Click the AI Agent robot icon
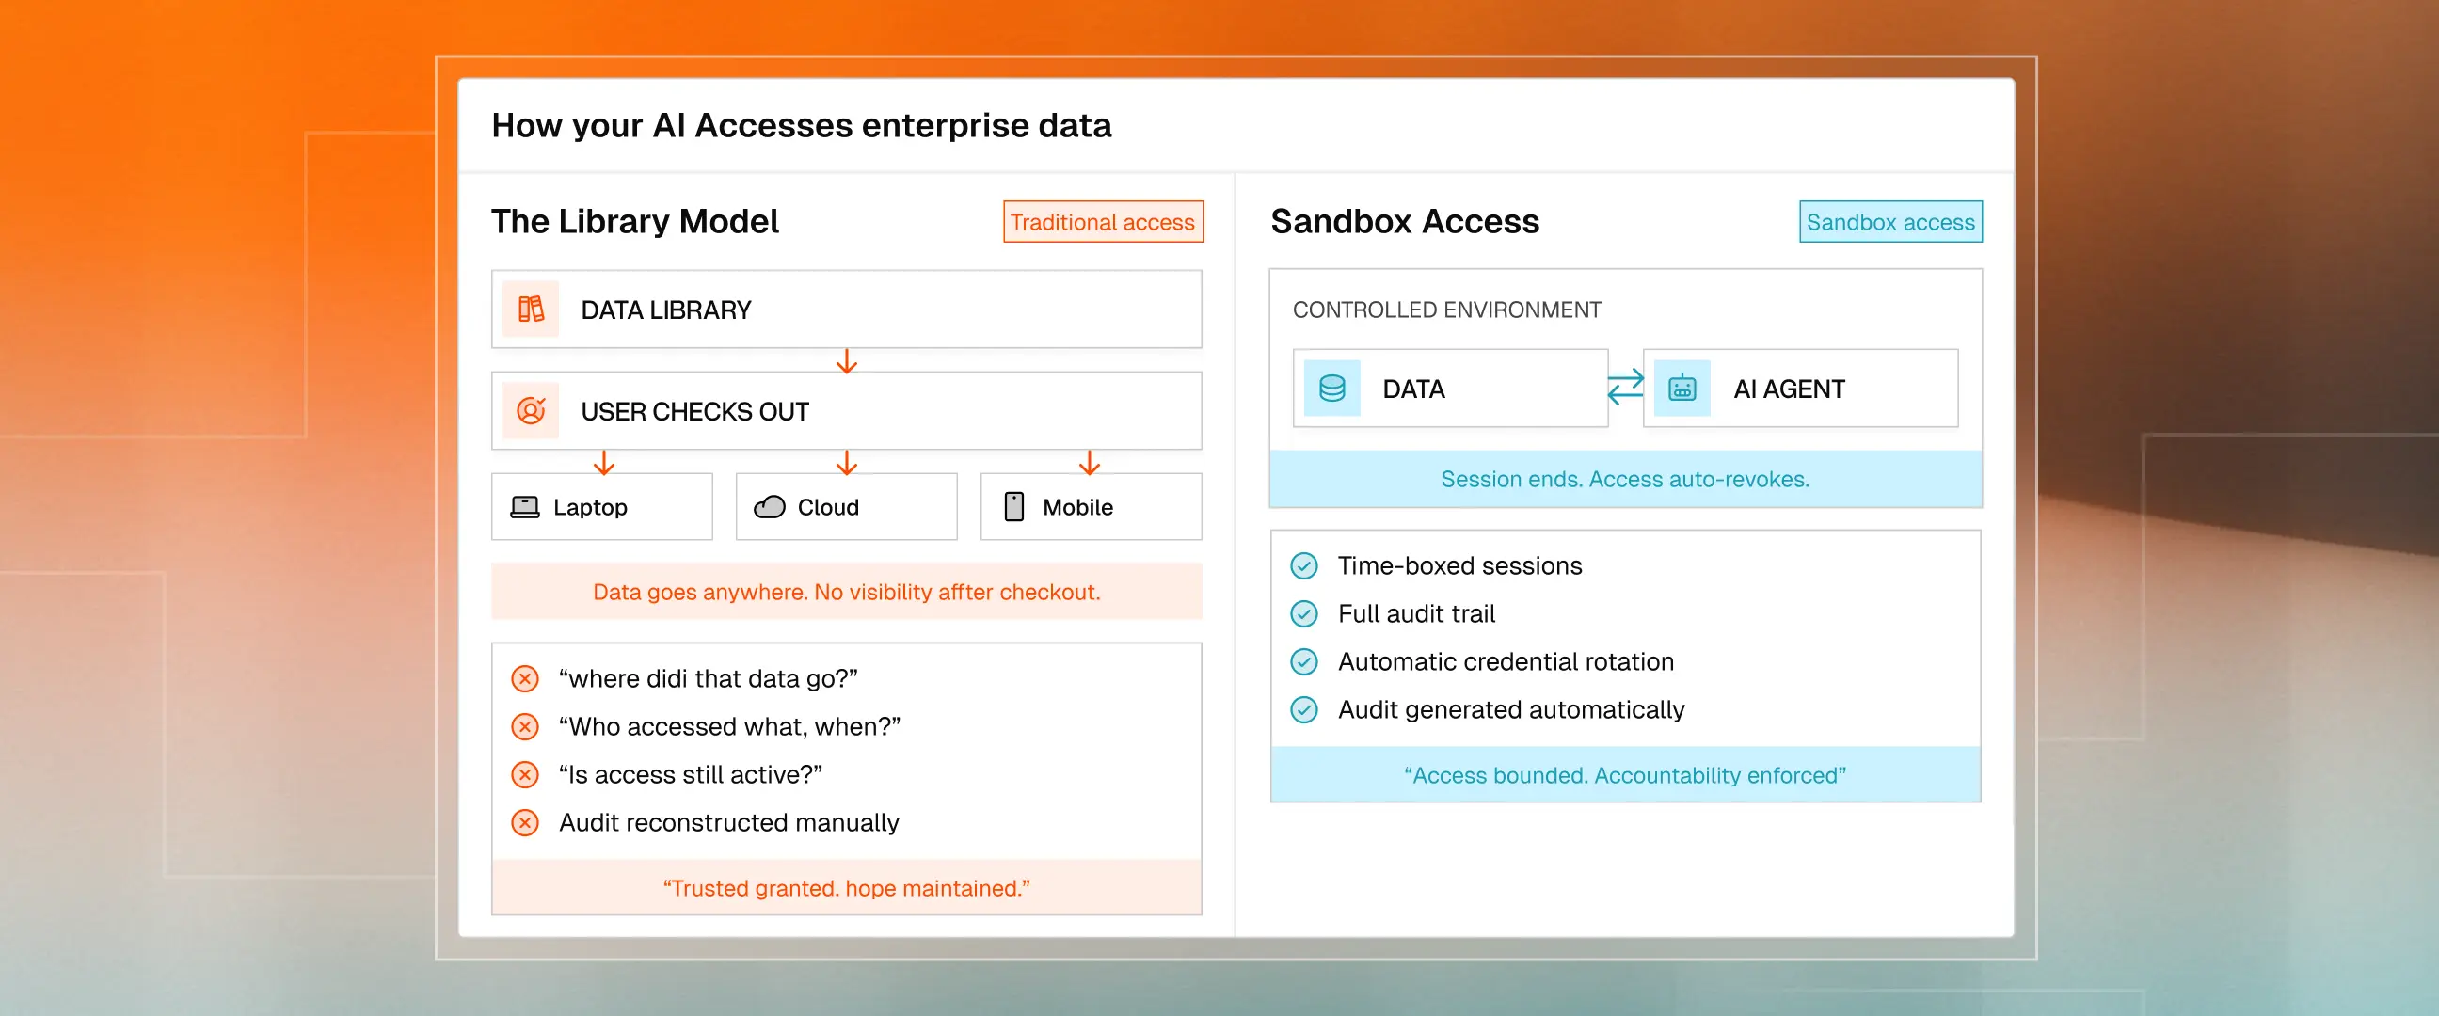The width and height of the screenshot is (2439, 1016). coord(1682,389)
